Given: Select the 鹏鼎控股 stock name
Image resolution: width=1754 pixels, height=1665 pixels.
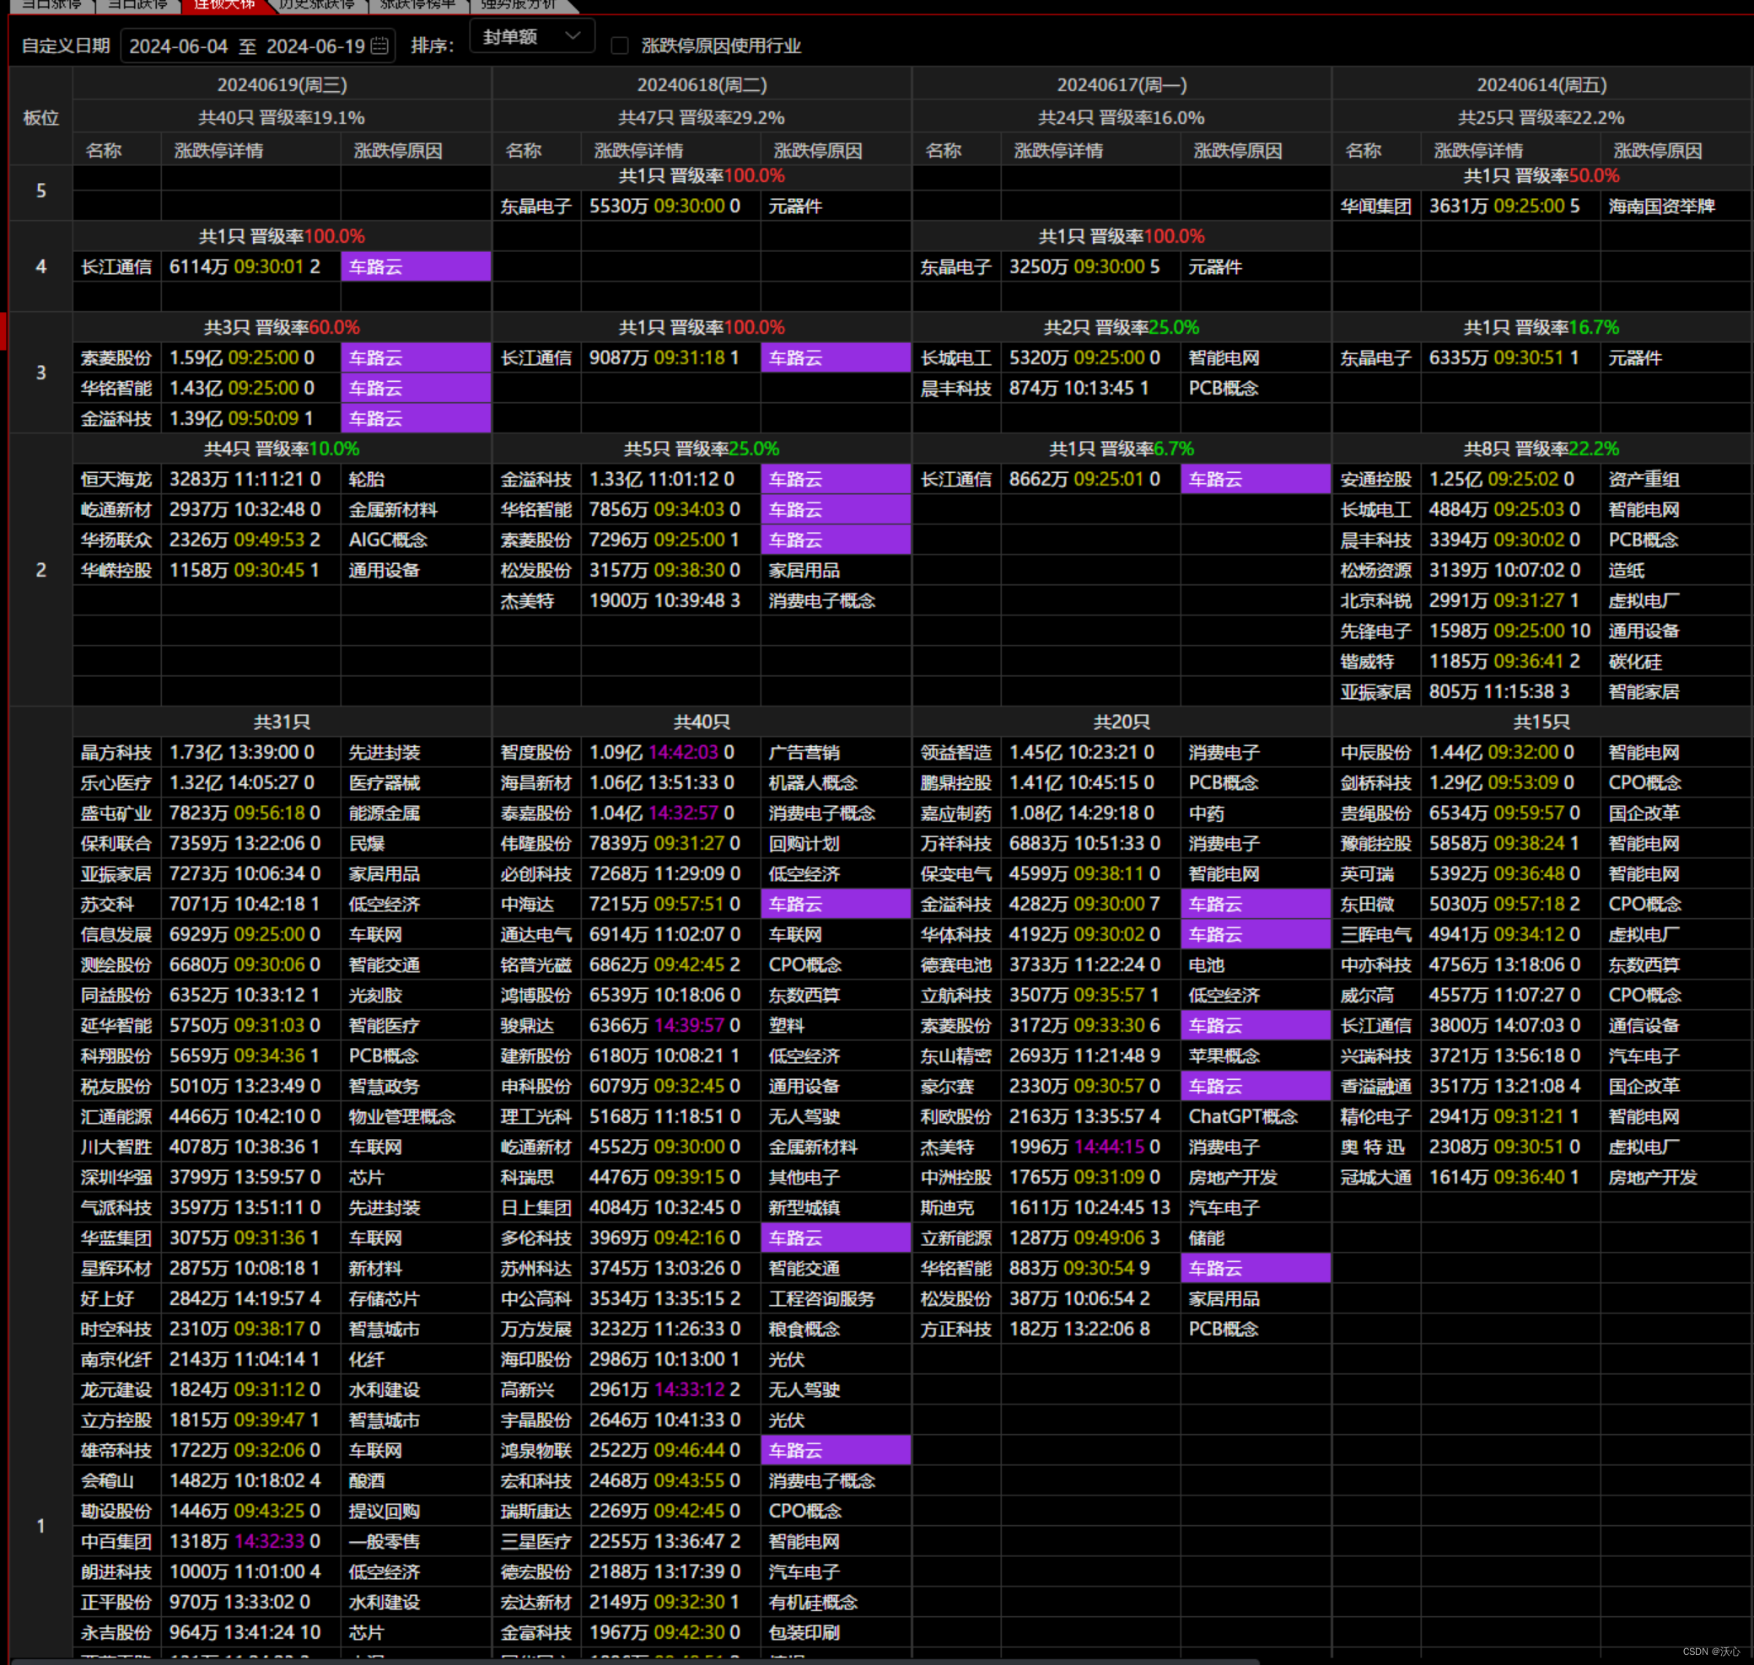Looking at the screenshot, I should pos(956,783).
